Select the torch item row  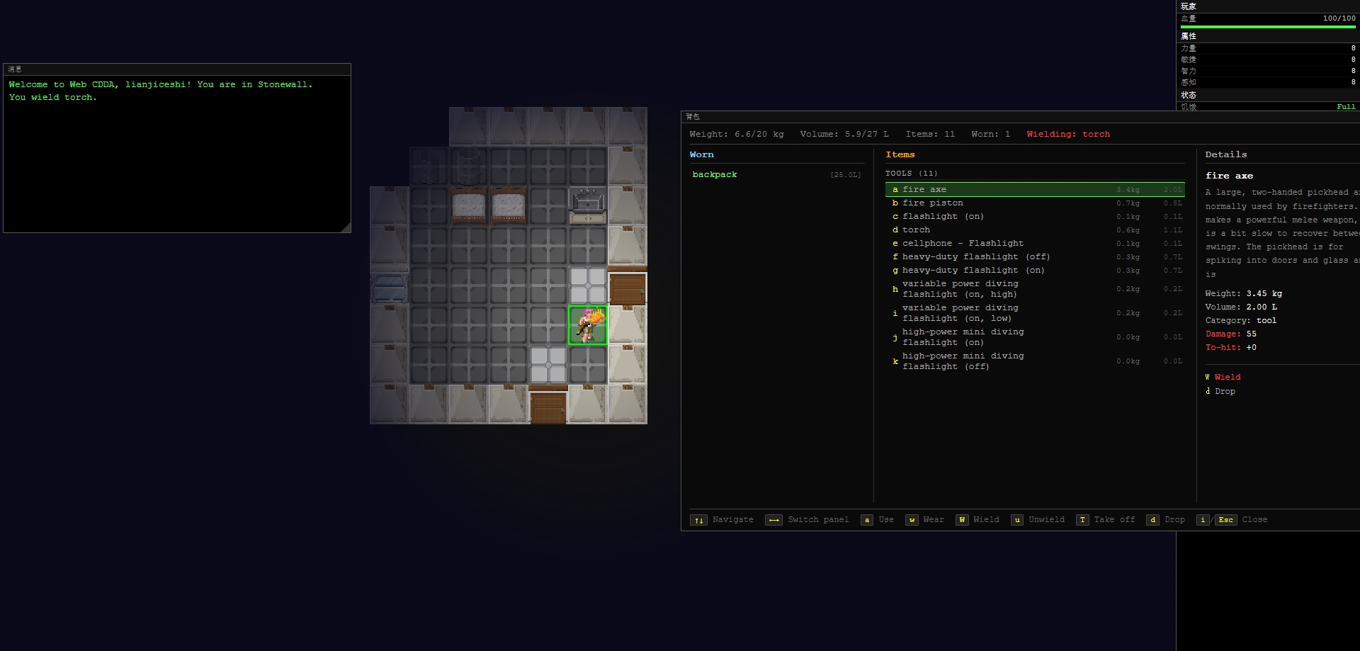(1035, 230)
